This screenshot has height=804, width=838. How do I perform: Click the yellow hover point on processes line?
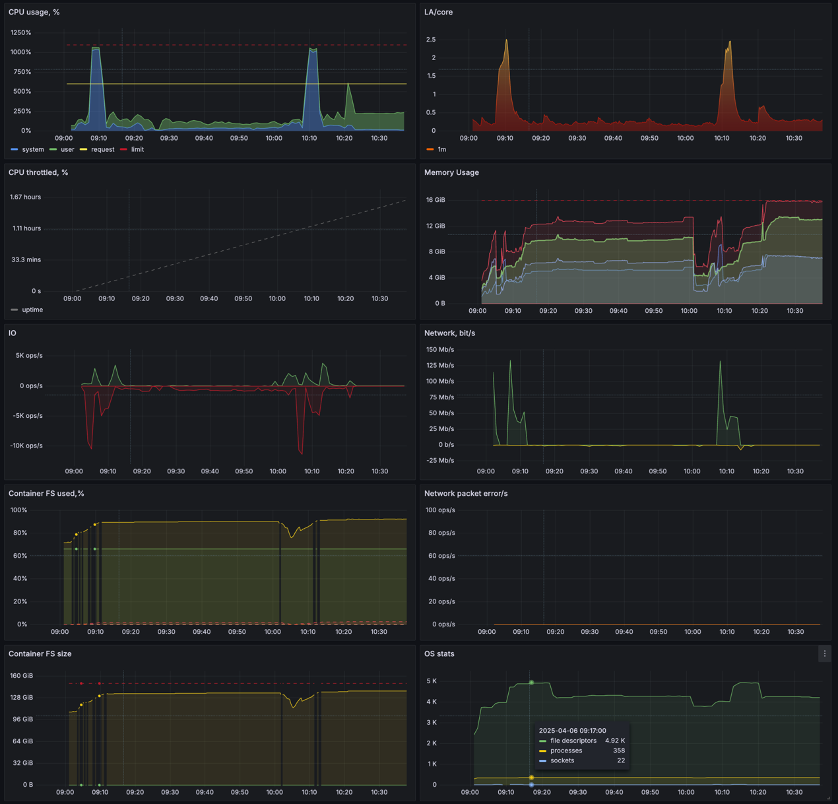pos(531,778)
